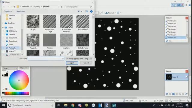Toggle the color panel icon at top right
Viewport: 192px width, 108px height.
182,5
